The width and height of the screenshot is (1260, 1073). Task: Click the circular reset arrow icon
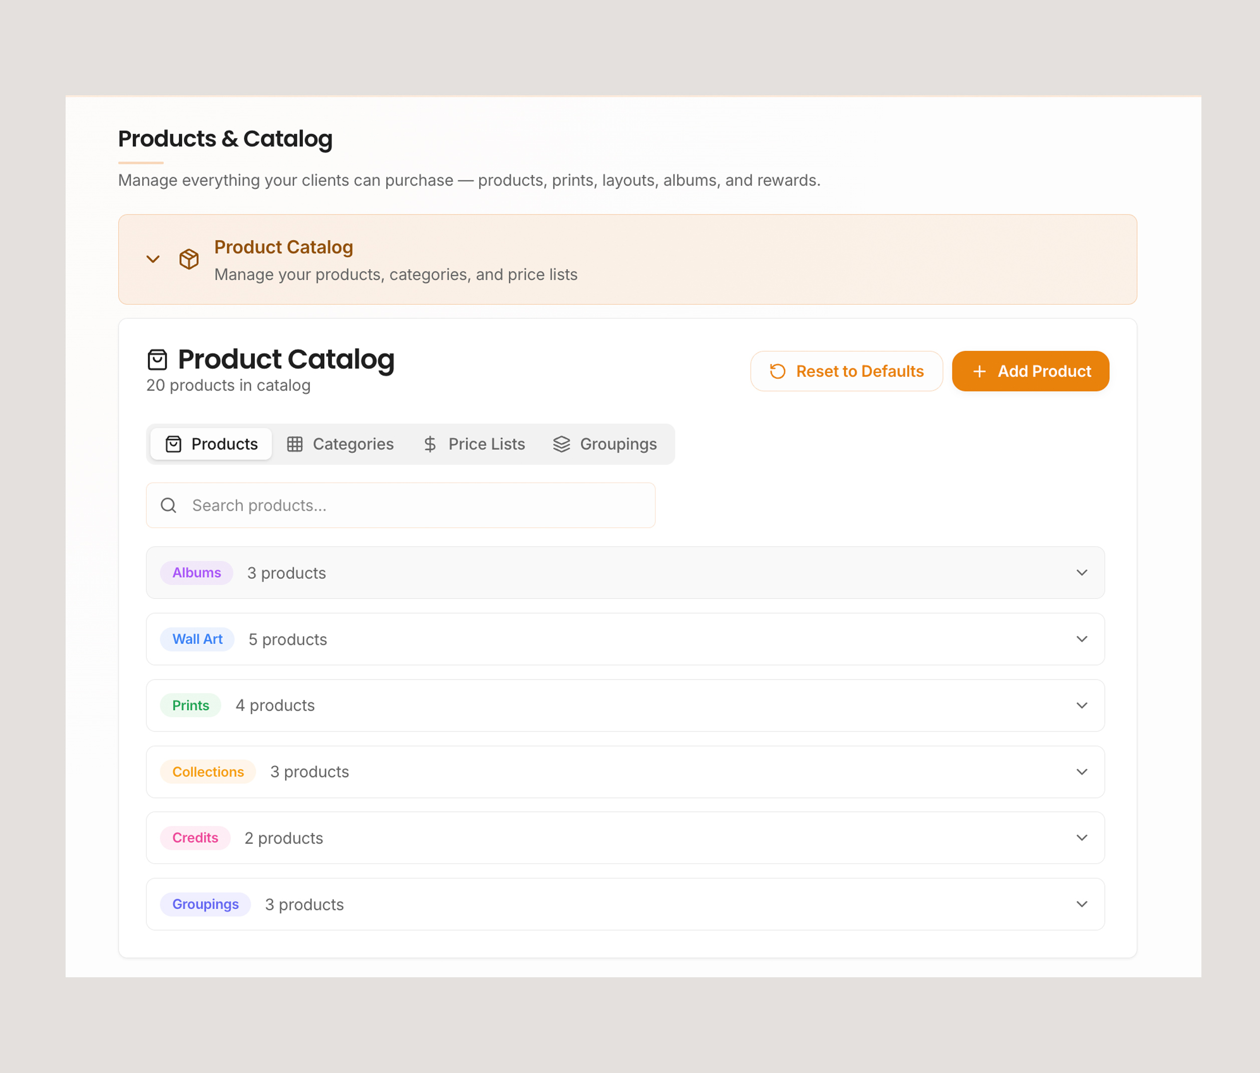point(777,371)
